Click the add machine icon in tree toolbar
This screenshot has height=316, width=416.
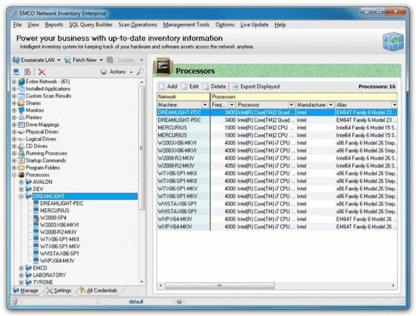coord(16,72)
